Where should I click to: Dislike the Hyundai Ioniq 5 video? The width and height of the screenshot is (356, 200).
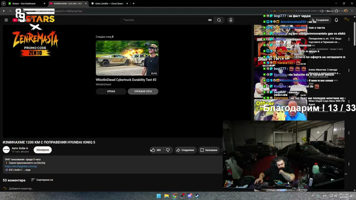click(x=168, y=150)
